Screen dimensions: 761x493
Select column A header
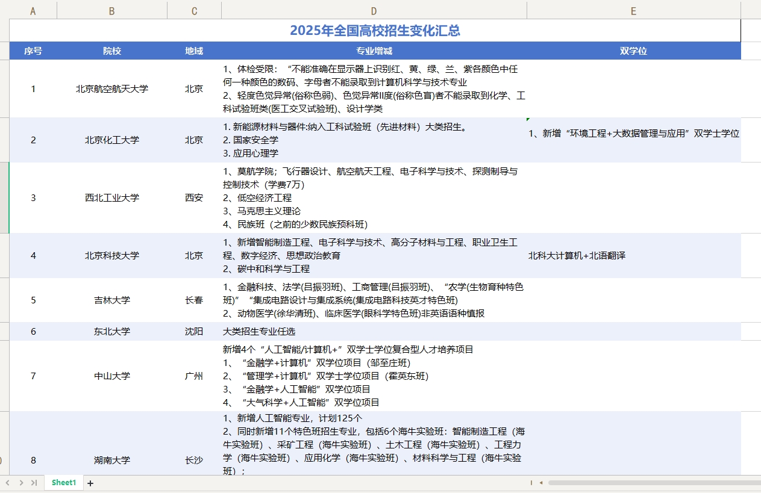tap(33, 10)
